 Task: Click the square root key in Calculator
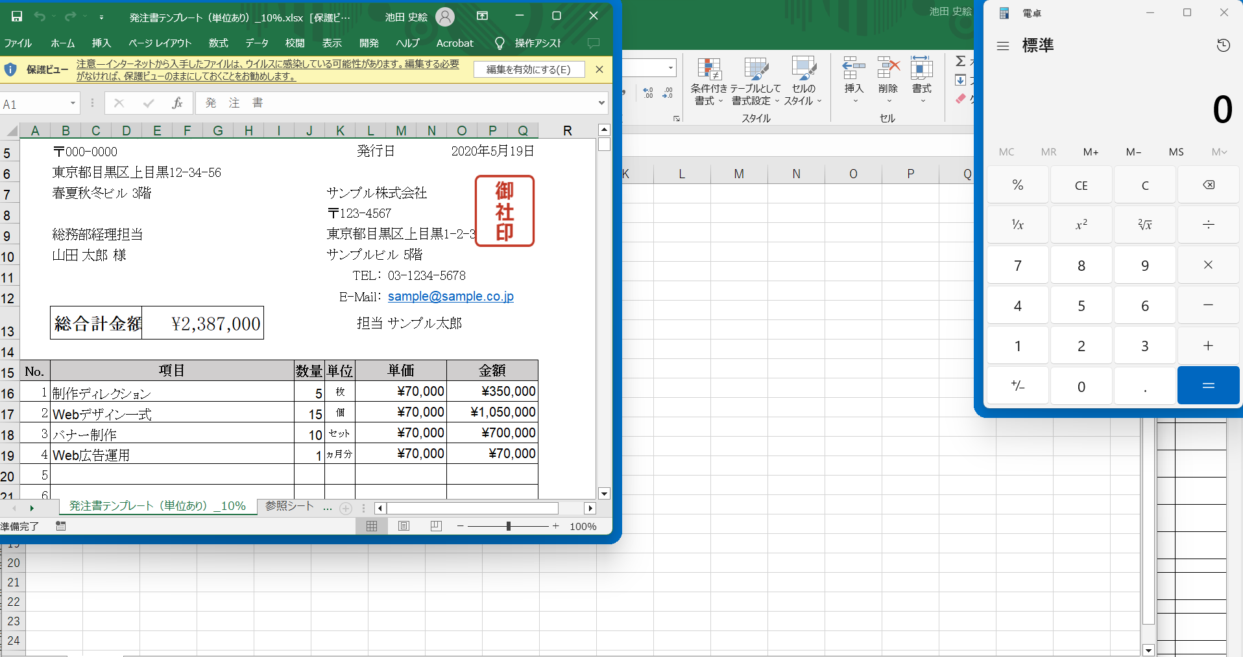[1145, 225]
